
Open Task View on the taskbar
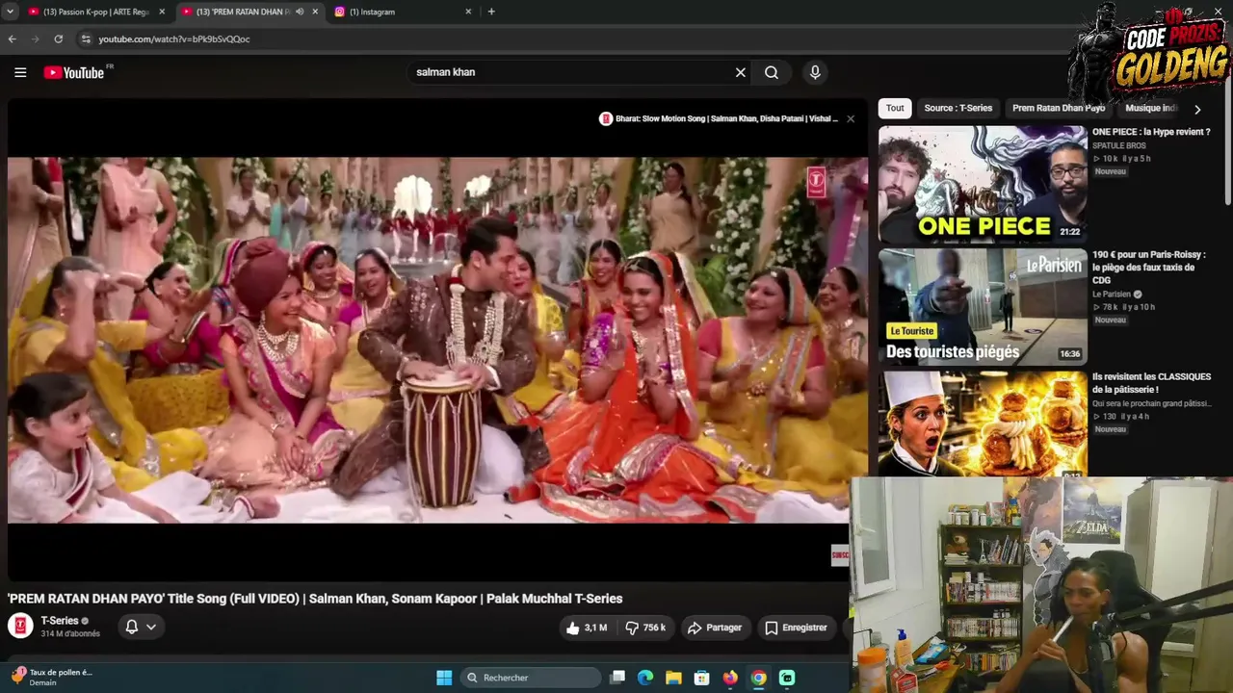point(618,678)
